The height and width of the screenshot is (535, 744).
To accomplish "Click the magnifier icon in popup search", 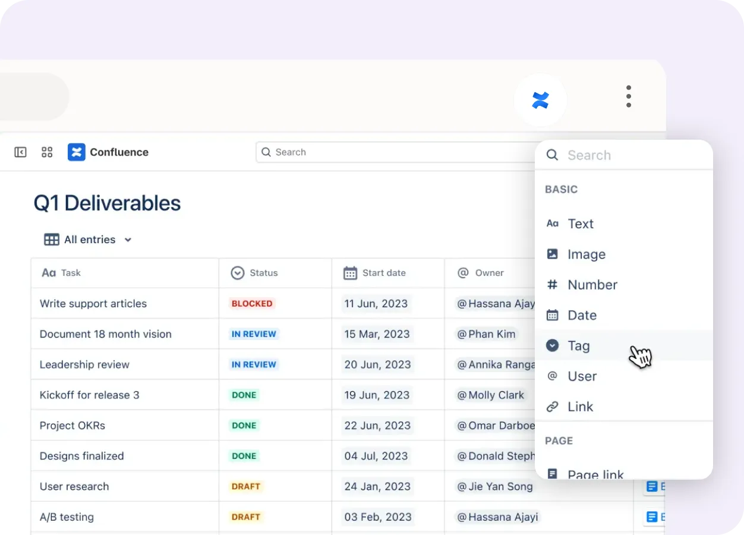I will point(552,155).
